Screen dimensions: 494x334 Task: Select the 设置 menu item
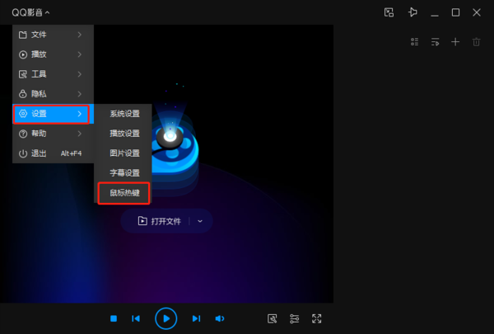coord(53,114)
